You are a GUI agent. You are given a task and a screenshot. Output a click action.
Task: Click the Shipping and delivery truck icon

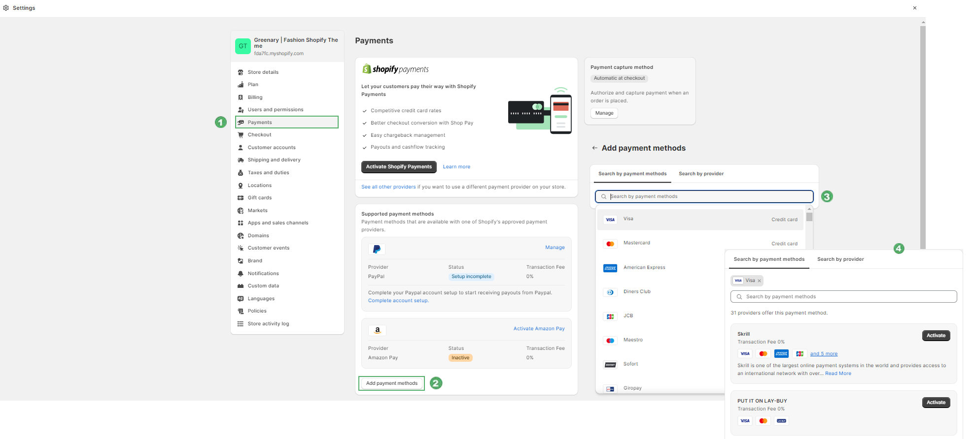tap(241, 160)
